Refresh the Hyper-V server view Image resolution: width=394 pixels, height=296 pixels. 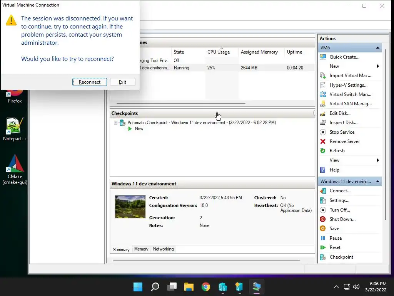337,151
